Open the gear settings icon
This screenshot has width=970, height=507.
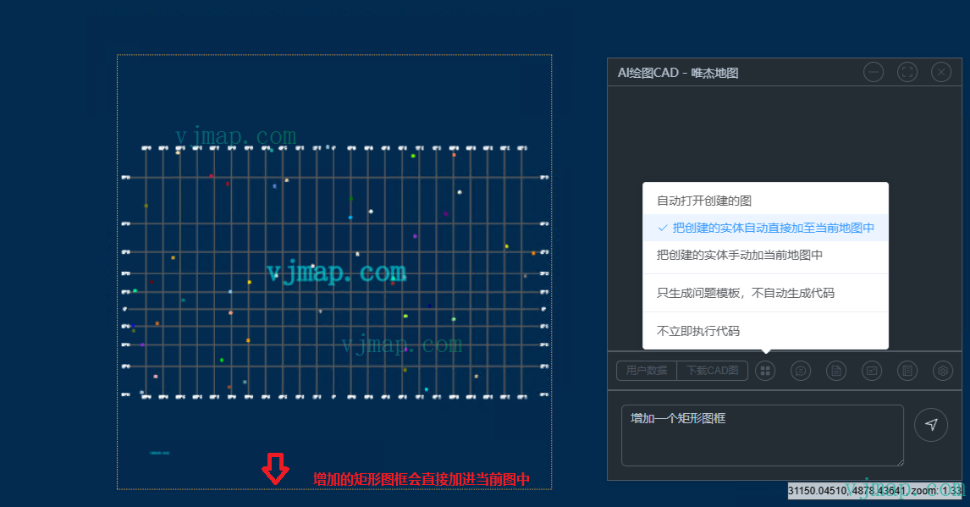coord(943,371)
